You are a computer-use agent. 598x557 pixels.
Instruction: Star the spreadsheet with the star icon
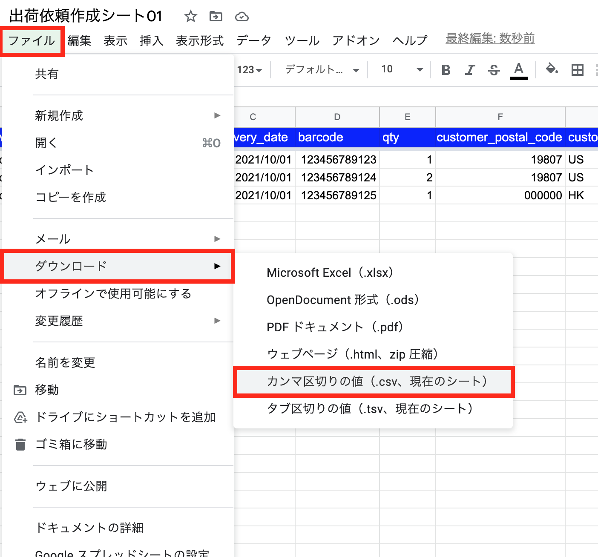(190, 17)
